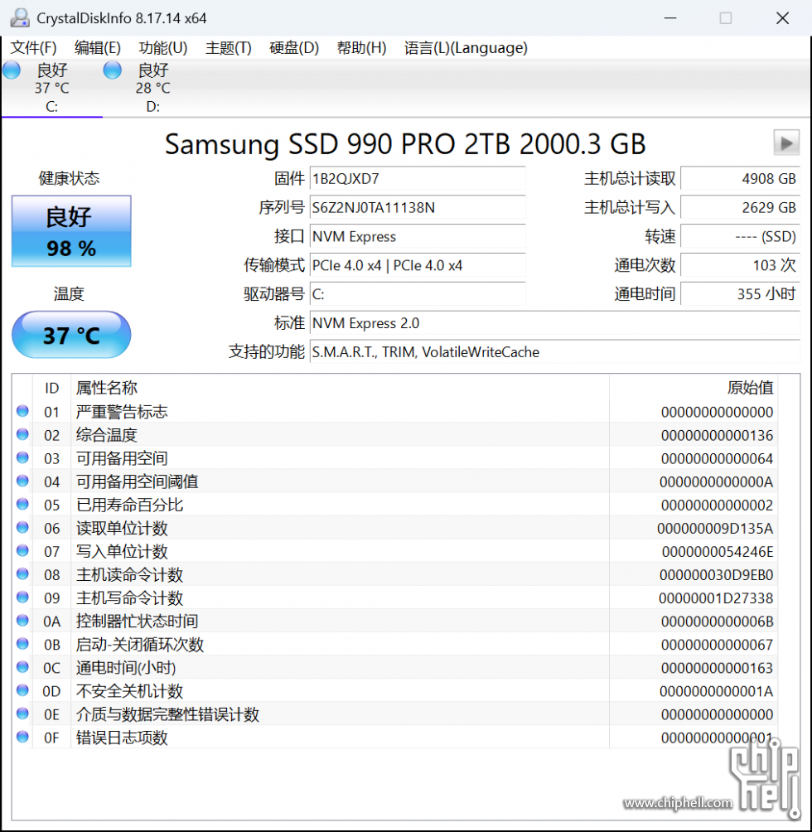The width and height of the screenshot is (812, 832).
Task: Open the 功能(U) menu
Action: coord(163,48)
